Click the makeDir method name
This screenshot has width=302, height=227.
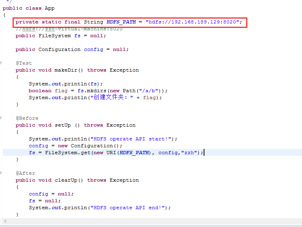point(66,70)
